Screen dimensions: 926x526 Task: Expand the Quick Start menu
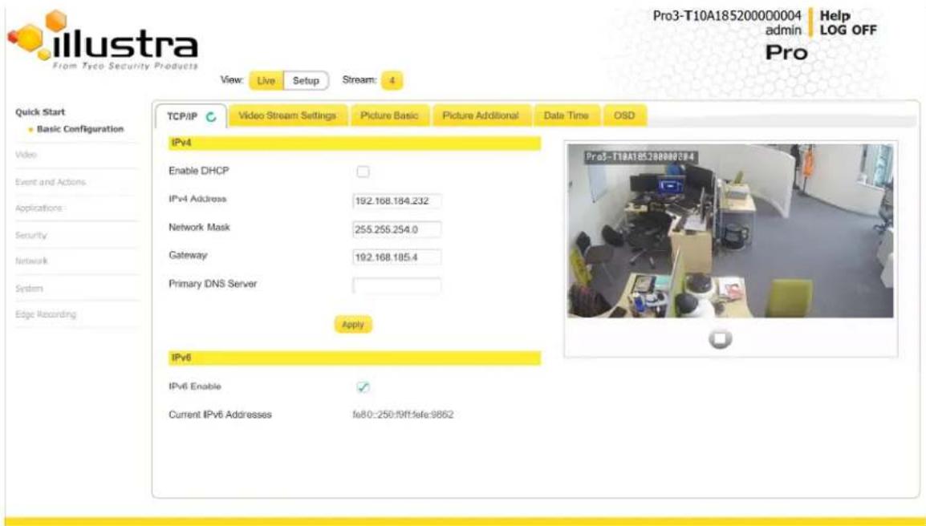[40, 111]
